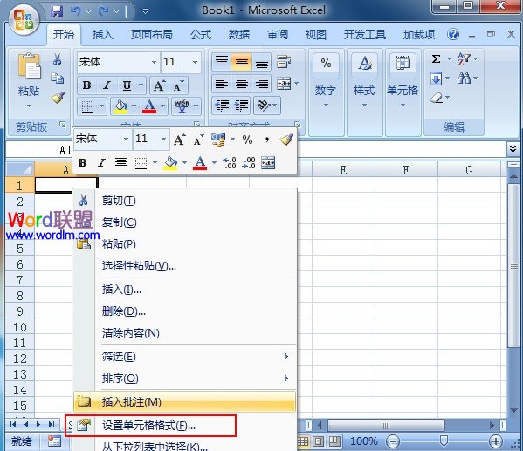Expand the Number group dropdown

326,106
